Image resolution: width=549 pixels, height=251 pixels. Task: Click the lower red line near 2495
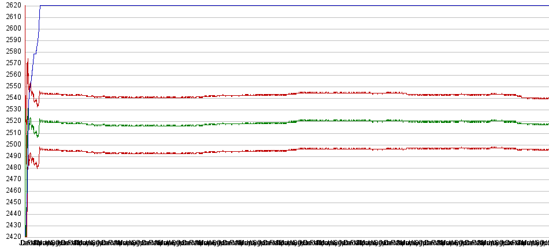[x=231, y=151]
